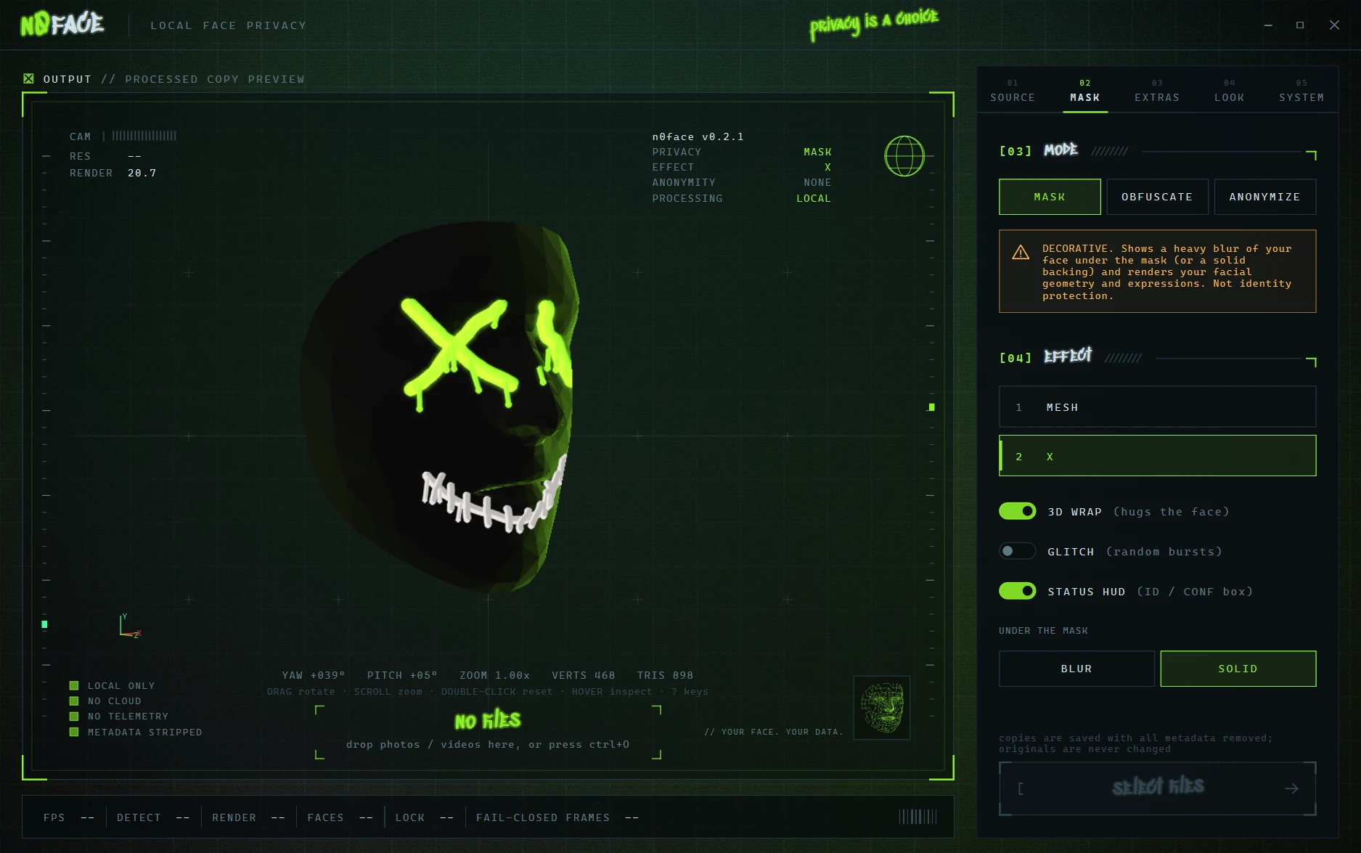Screen dimensions: 1361x853
Task: Click the FPS status entry
Action: point(69,817)
